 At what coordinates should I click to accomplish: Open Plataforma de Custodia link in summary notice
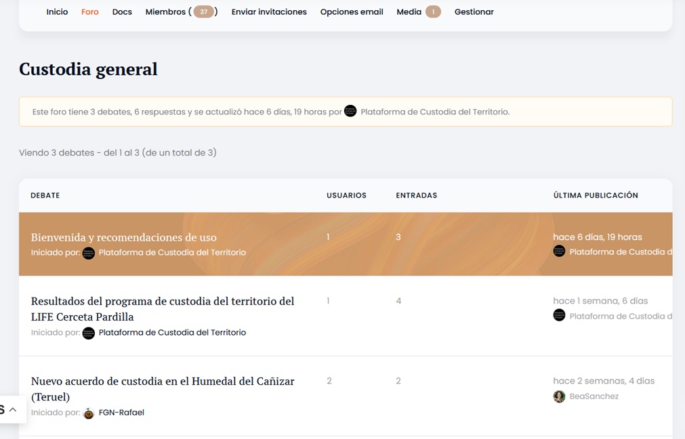[x=435, y=112]
